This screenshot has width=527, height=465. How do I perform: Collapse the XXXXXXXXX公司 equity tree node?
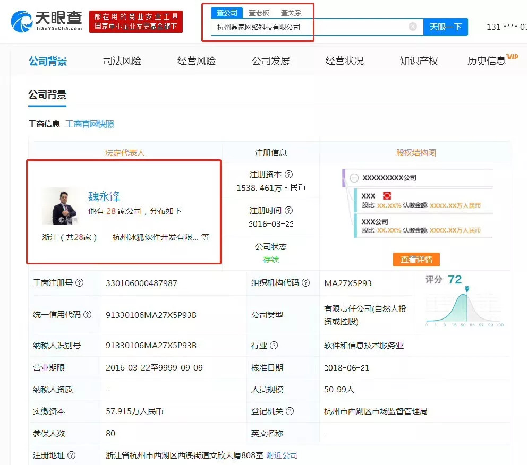[354, 178]
